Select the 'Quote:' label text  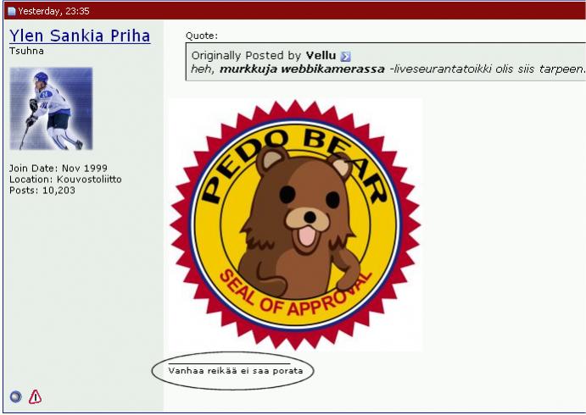202,36
